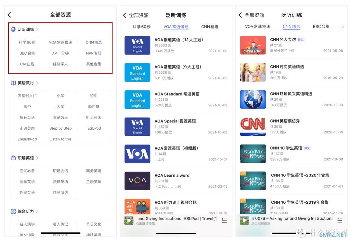Open VOA 常速英语 (视频版) thumbnail
Screen dimensions: 351x241
(137, 154)
